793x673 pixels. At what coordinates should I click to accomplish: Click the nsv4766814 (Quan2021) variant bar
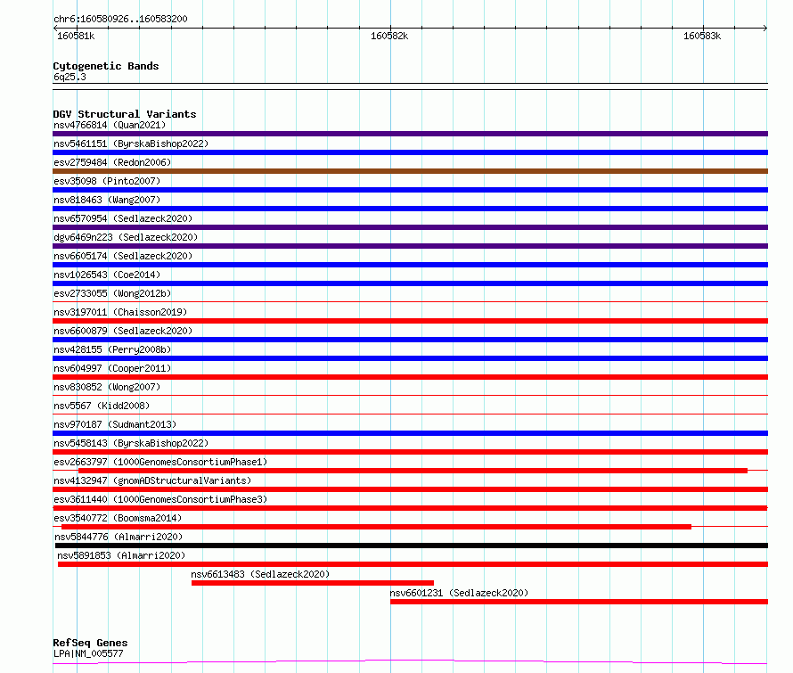(410, 134)
